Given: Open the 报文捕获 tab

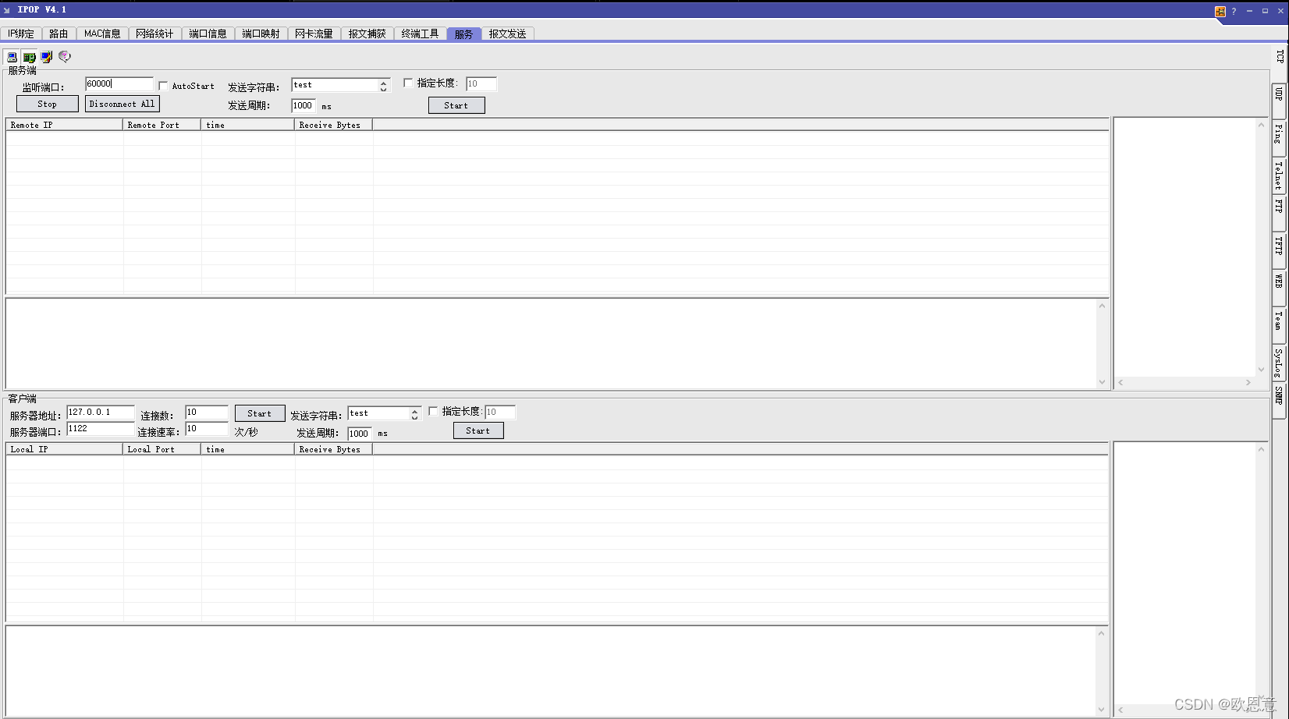Looking at the screenshot, I should pos(367,34).
